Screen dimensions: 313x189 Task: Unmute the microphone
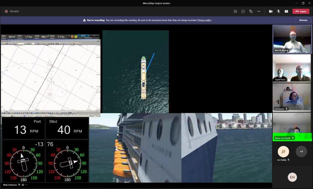coord(278,11)
